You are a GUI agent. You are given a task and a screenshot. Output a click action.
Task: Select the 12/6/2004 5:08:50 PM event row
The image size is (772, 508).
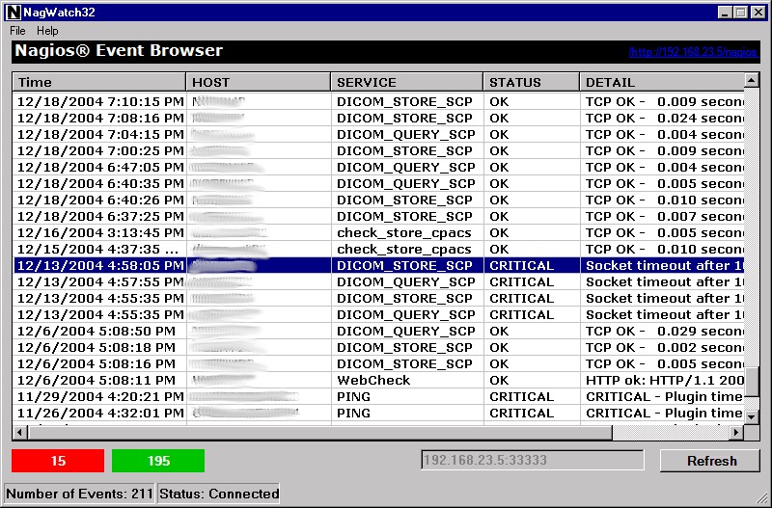click(378, 331)
